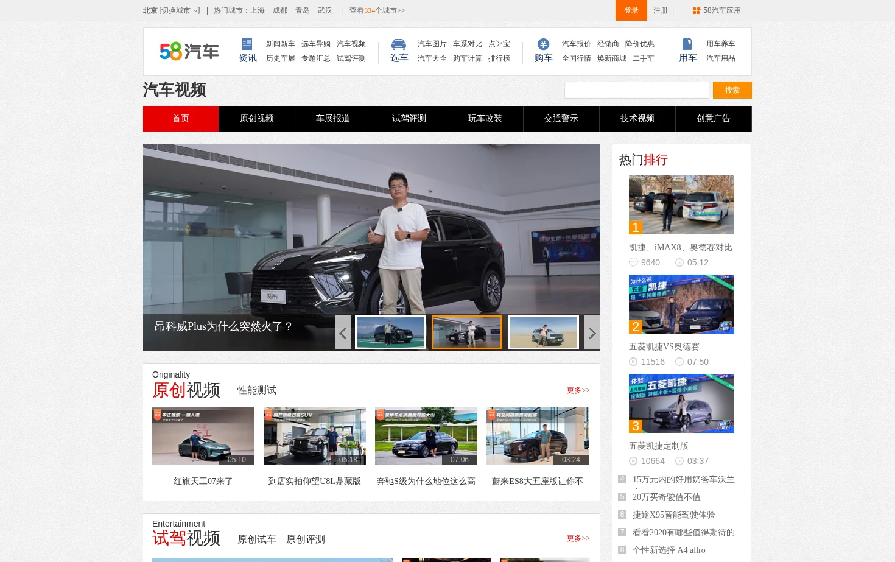895x562 pixels.
Task: Expand the 切换城市 city switcher
Action: (x=180, y=10)
